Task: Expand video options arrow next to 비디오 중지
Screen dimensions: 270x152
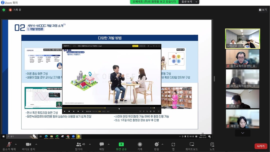Action: [36, 144]
